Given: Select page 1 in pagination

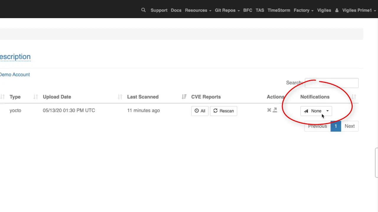Looking at the screenshot, I should (336, 126).
